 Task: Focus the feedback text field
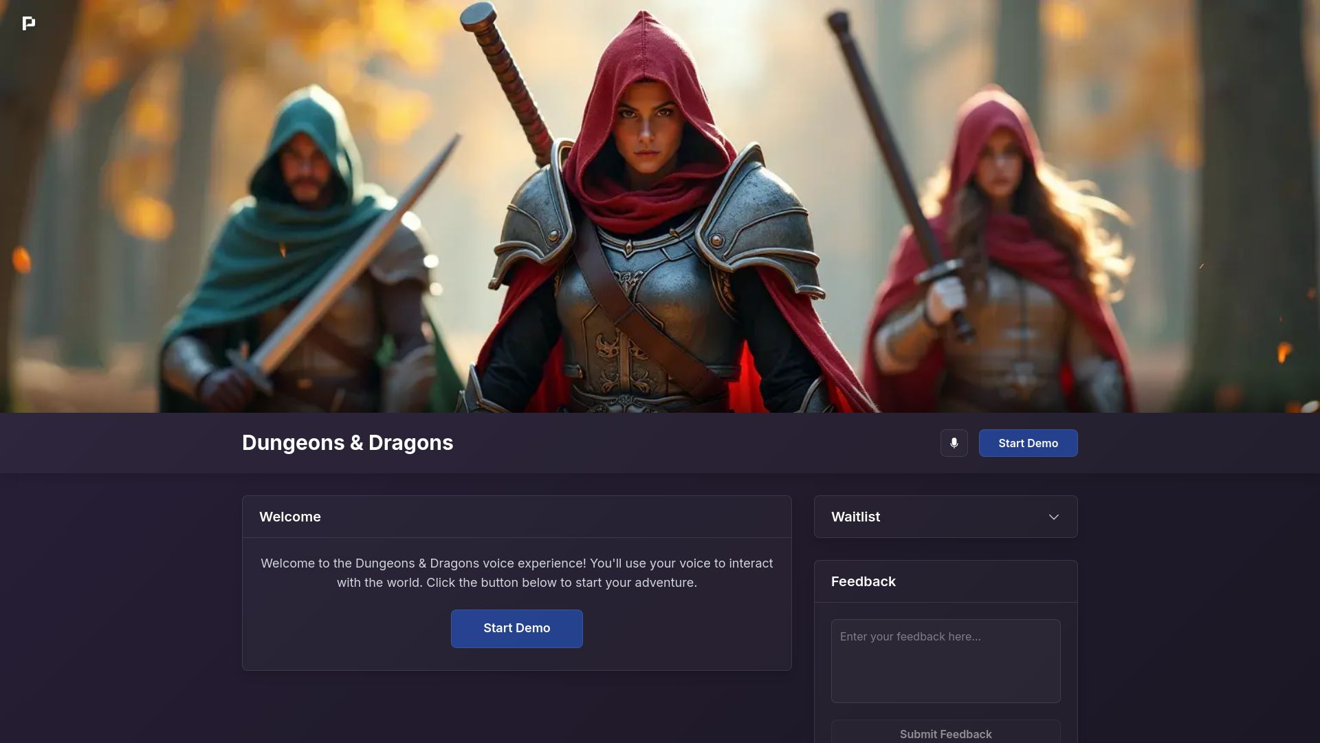pos(945,660)
